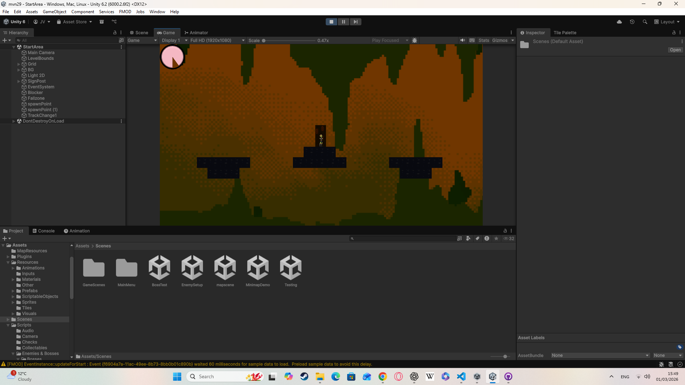Click the frame debugger bug icon in Game toolbar
This screenshot has height=385, width=685.
[415, 40]
